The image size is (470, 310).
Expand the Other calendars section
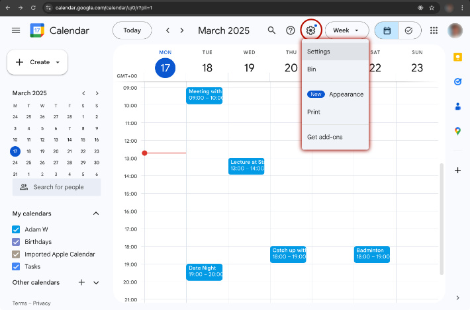coord(96,282)
